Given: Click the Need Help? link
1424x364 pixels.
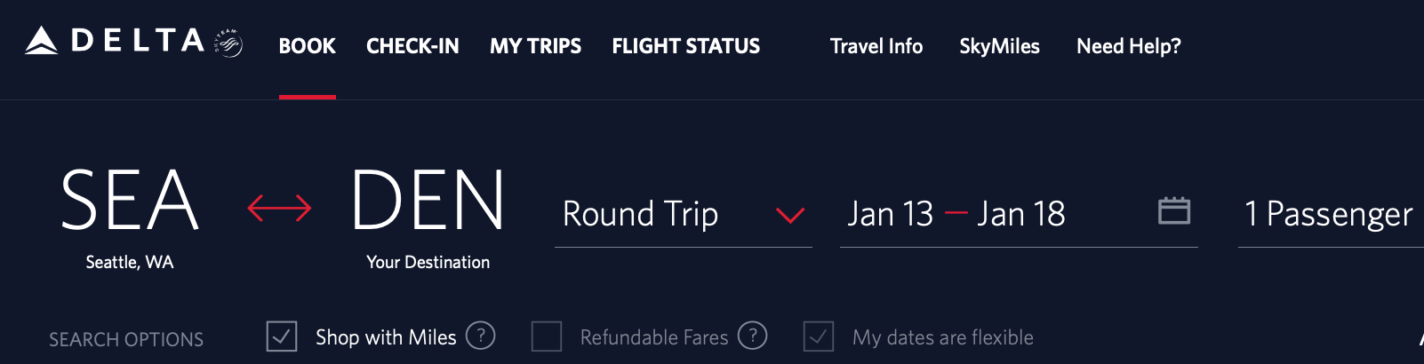Looking at the screenshot, I should coord(1128,46).
